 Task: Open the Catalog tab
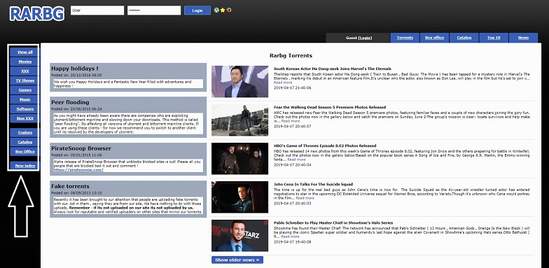464,38
